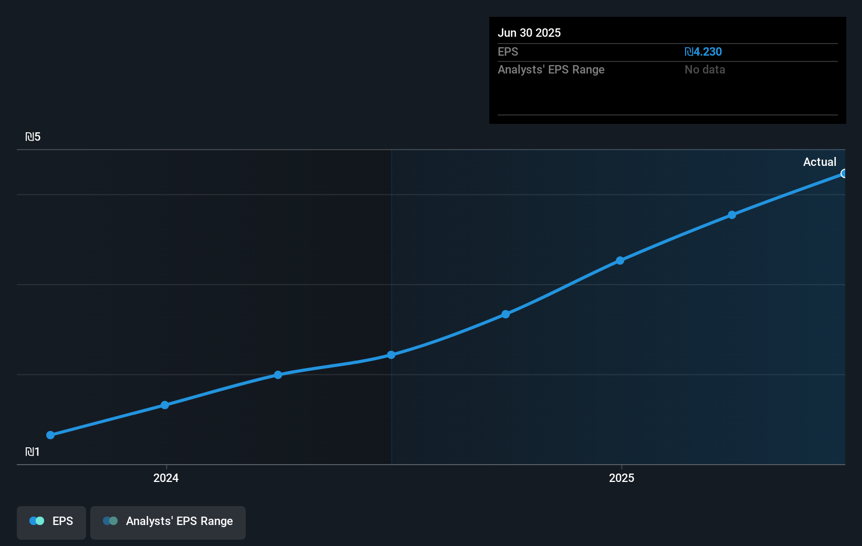
Task: Hide the EPS line via its legend
Action: coord(51,522)
